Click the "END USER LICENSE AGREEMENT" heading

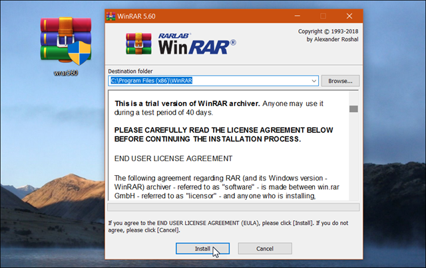[x=173, y=159]
